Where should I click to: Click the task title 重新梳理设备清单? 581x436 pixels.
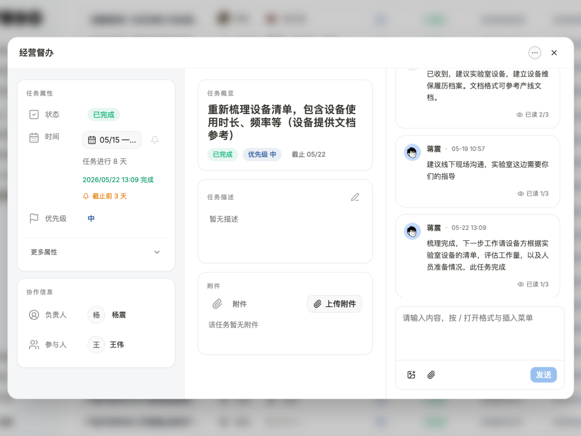click(x=281, y=123)
